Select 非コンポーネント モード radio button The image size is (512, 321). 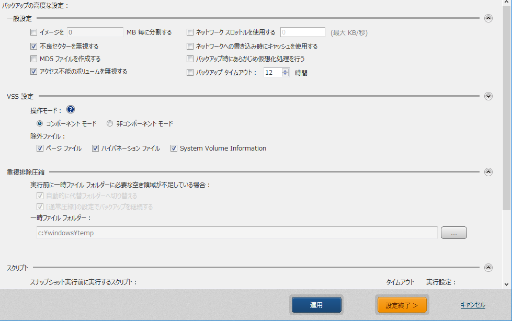pyautogui.click(x=110, y=124)
